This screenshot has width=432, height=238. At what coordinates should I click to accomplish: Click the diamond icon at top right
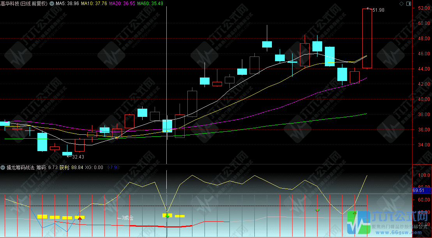pyautogui.click(x=402, y=4)
